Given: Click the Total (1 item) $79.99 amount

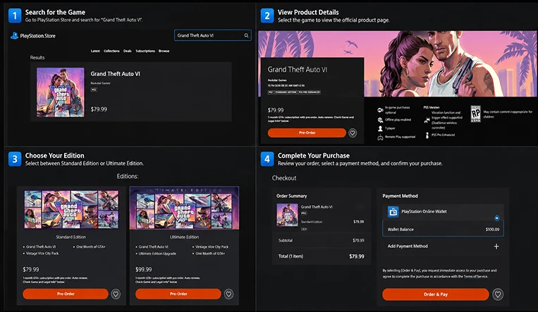Looking at the screenshot, I should click(x=357, y=256).
